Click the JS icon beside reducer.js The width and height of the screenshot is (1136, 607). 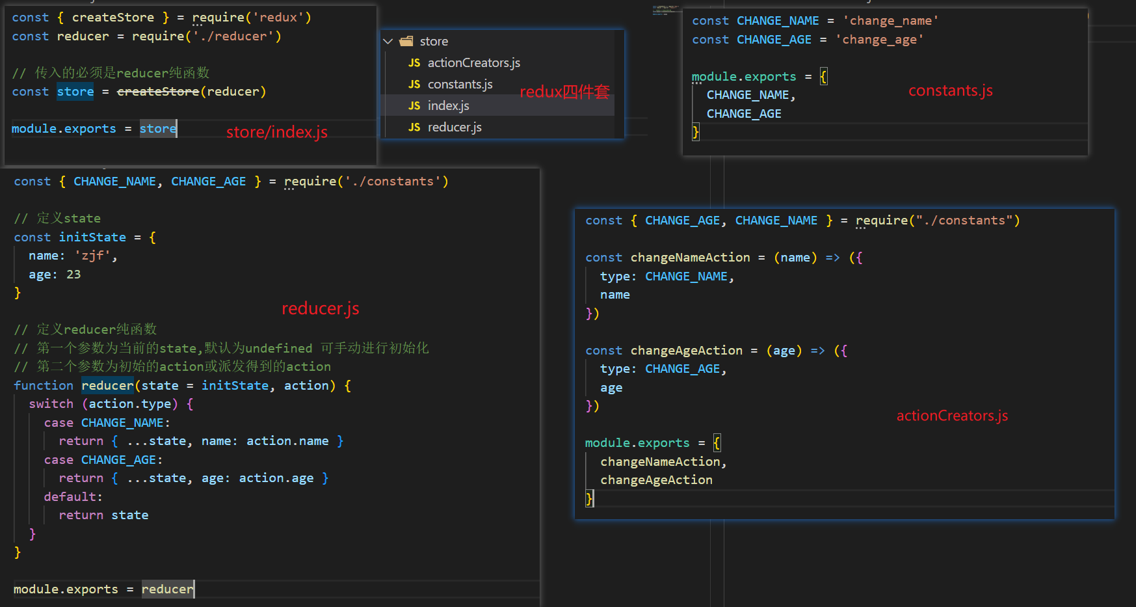click(x=414, y=128)
